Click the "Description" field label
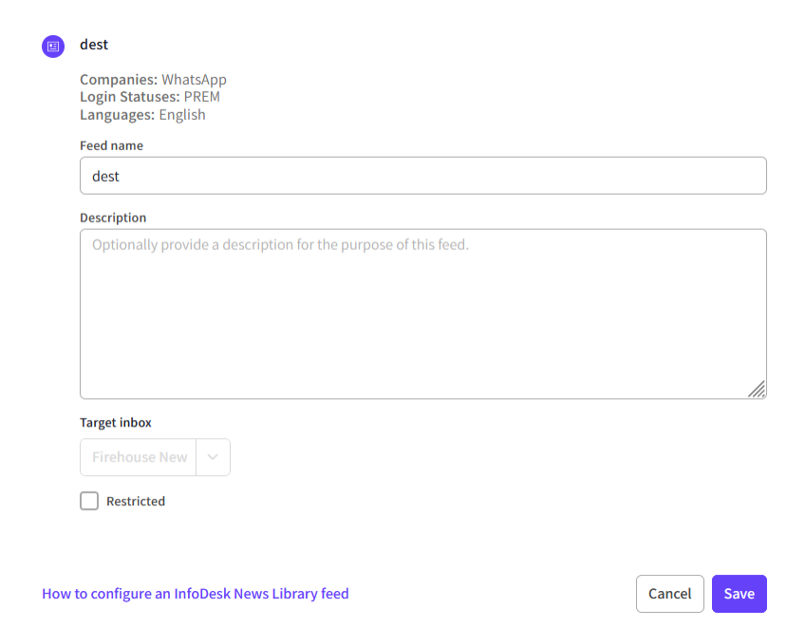 [x=113, y=218]
